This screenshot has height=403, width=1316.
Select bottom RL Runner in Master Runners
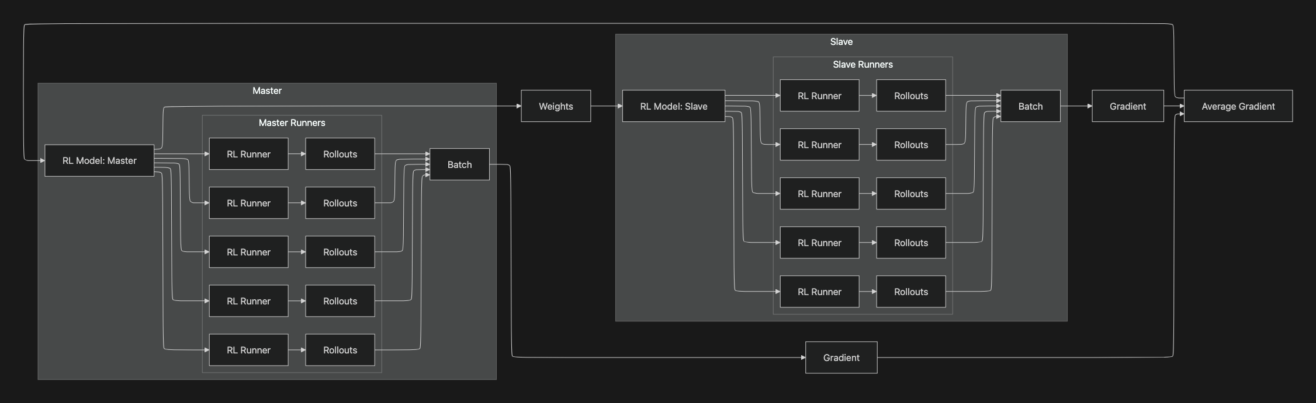(248, 350)
